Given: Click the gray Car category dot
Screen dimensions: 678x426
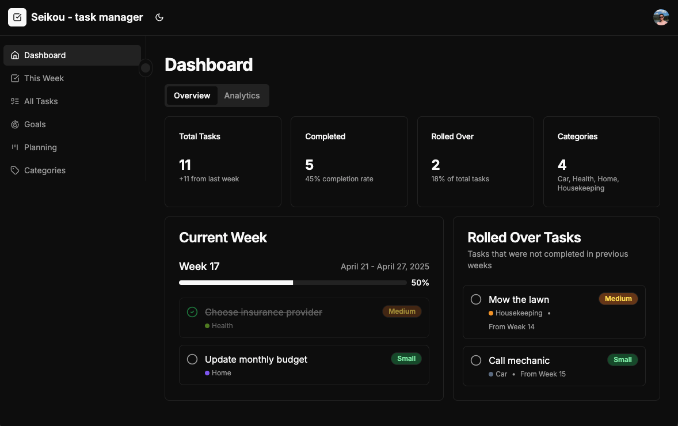Looking at the screenshot, I should click(491, 374).
